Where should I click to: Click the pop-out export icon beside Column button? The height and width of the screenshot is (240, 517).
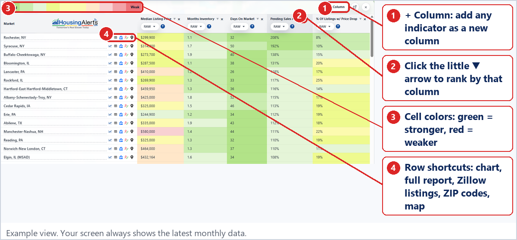[x=355, y=7]
